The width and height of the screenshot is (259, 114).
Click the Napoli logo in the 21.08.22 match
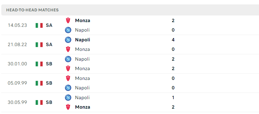click(68, 40)
